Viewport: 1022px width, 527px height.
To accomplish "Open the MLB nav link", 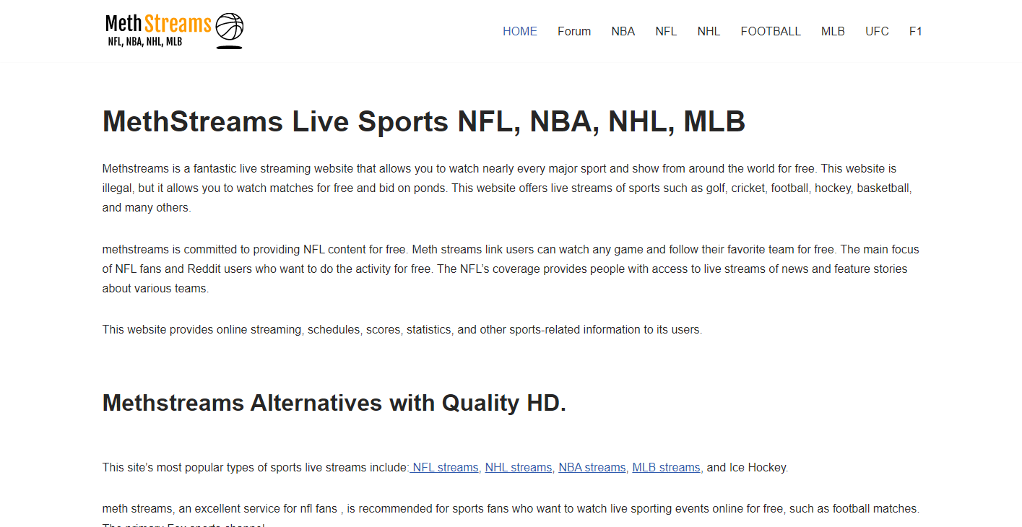I will (833, 31).
